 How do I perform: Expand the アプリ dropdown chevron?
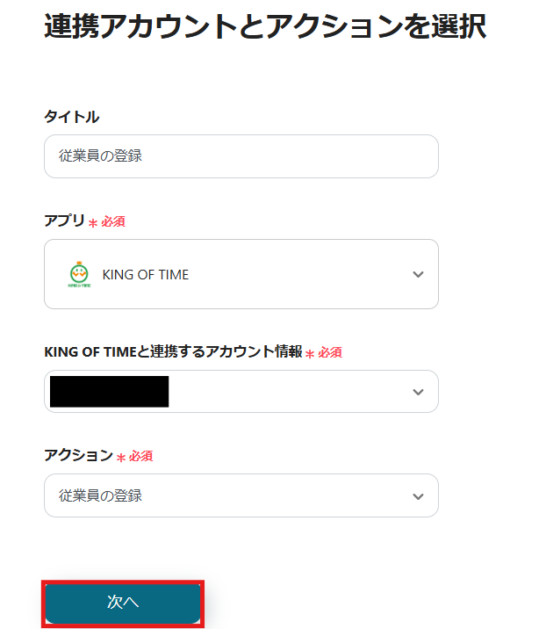pos(418,275)
